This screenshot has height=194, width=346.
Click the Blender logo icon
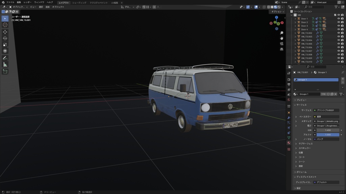click(x=3, y=2)
